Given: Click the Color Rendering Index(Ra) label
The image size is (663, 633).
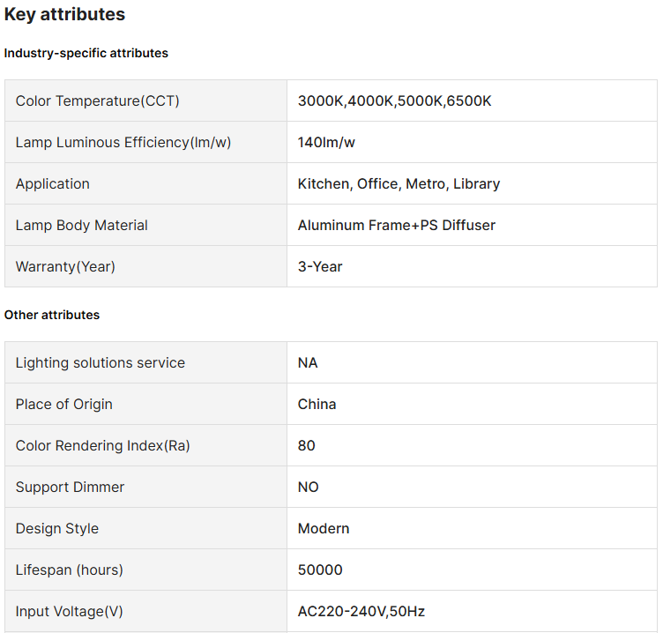Looking at the screenshot, I should pyautogui.click(x=102, y=446).
